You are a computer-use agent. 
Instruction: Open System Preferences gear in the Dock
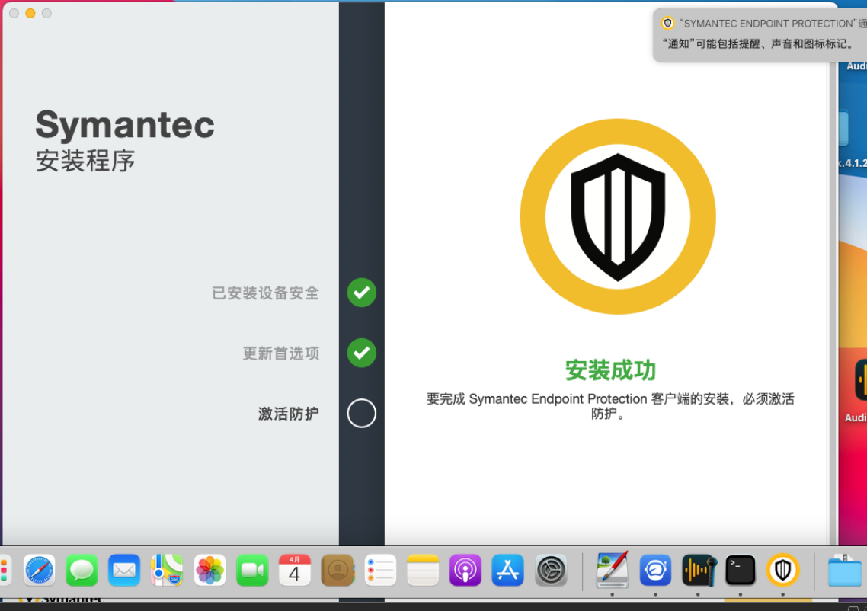coord(551,570)
